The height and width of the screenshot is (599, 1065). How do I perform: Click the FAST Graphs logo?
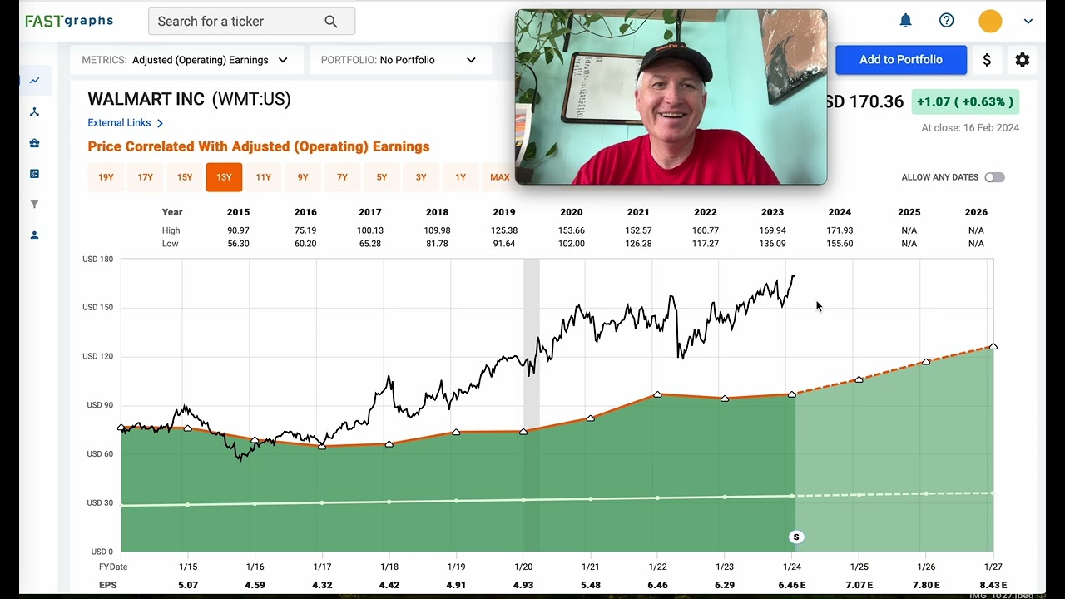[68, 21]
